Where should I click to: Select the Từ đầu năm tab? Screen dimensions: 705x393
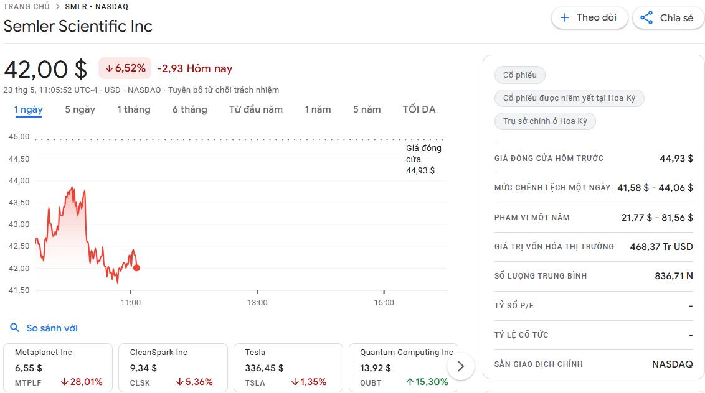click(256, 109)
